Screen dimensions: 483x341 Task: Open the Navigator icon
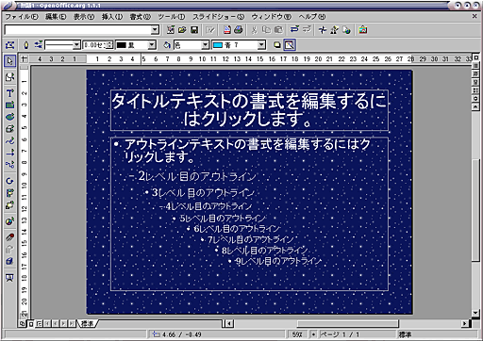323,30
